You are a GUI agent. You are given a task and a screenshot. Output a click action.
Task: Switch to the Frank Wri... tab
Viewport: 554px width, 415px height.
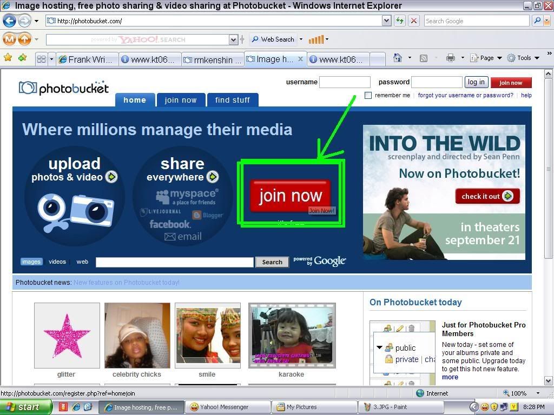click(87, 59)
